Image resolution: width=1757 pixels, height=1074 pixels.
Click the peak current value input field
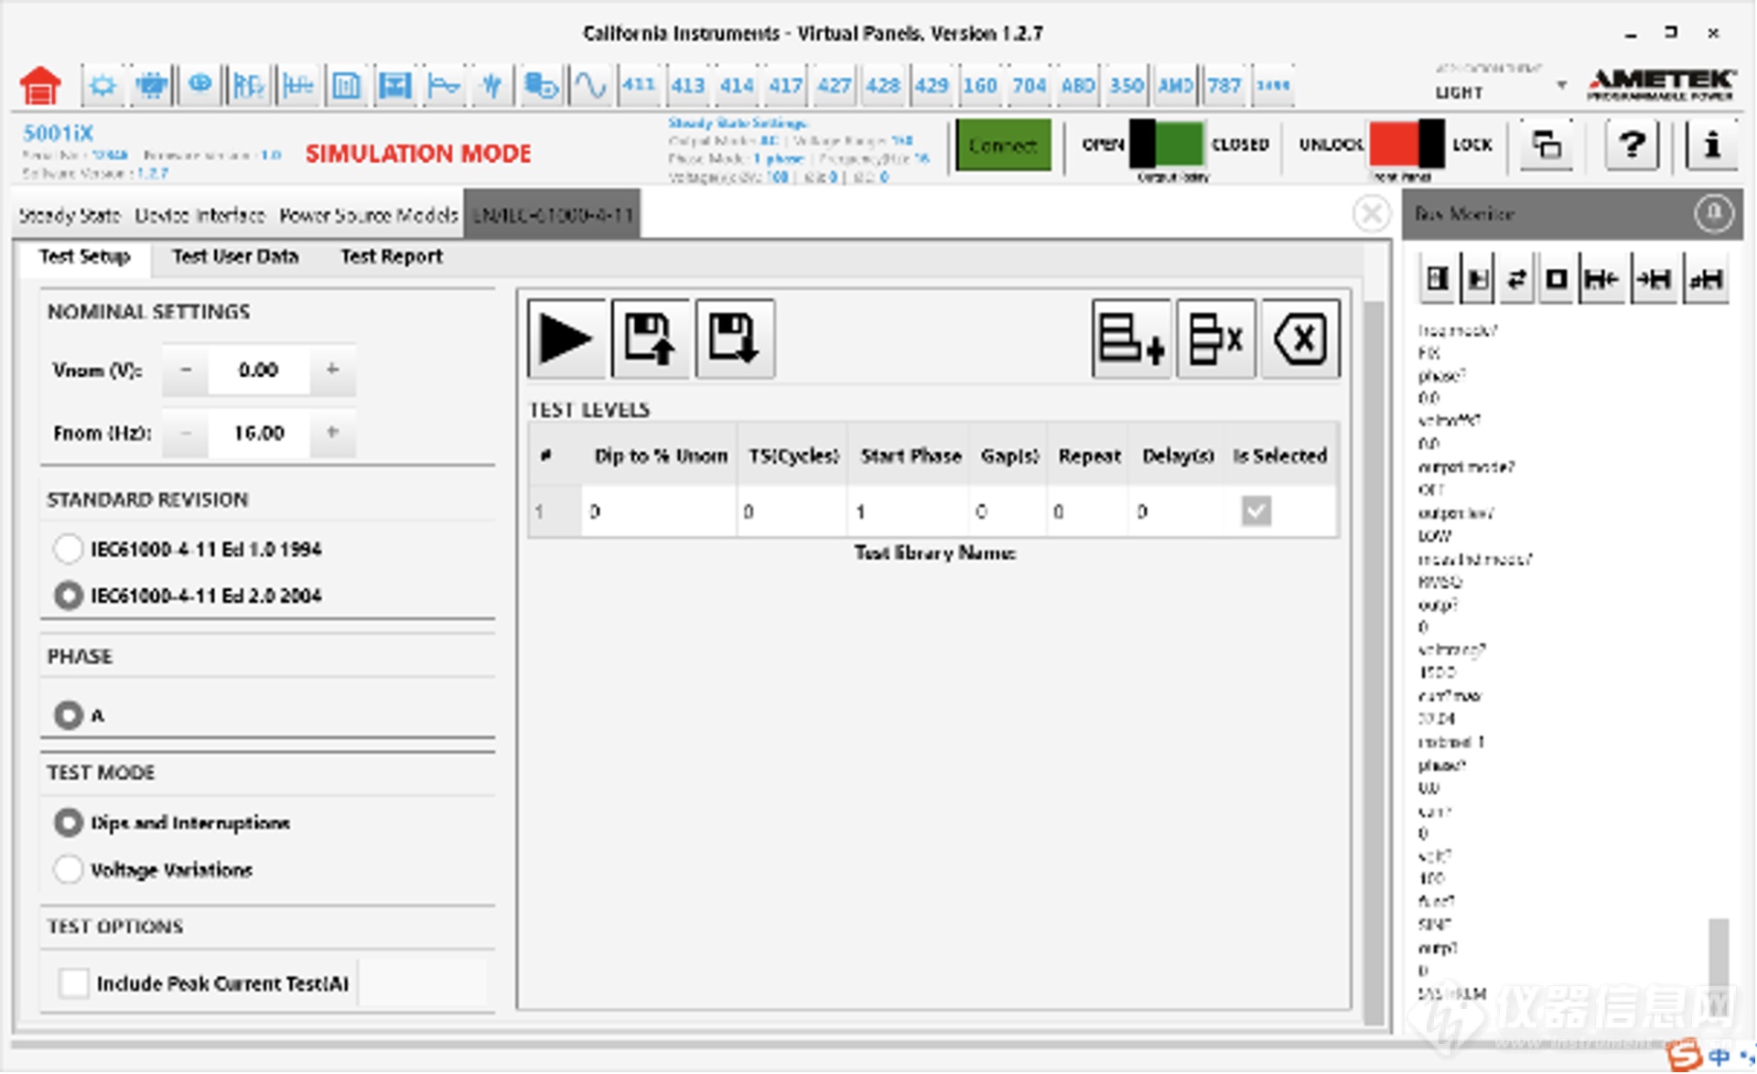422,983
